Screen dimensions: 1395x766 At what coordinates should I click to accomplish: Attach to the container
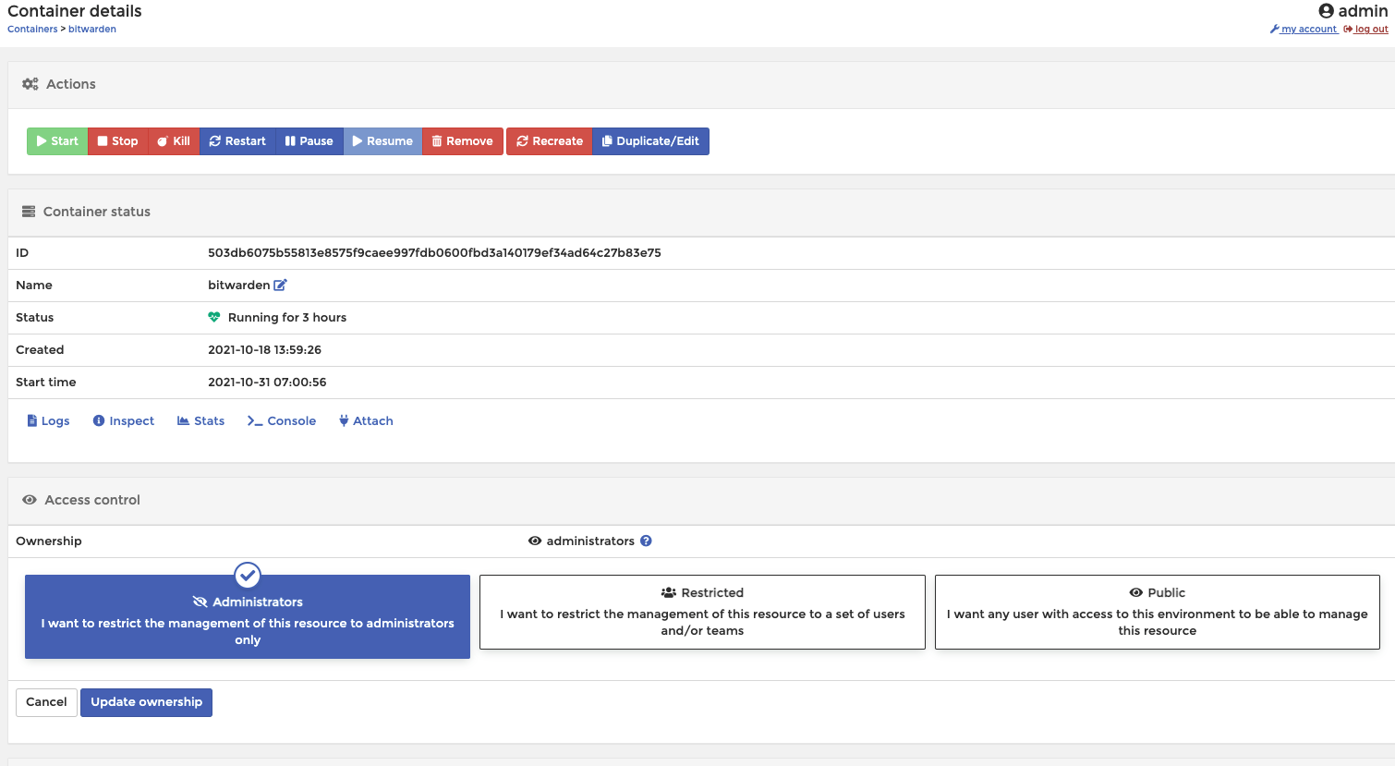pyautogui.click(x=366, y=421)
